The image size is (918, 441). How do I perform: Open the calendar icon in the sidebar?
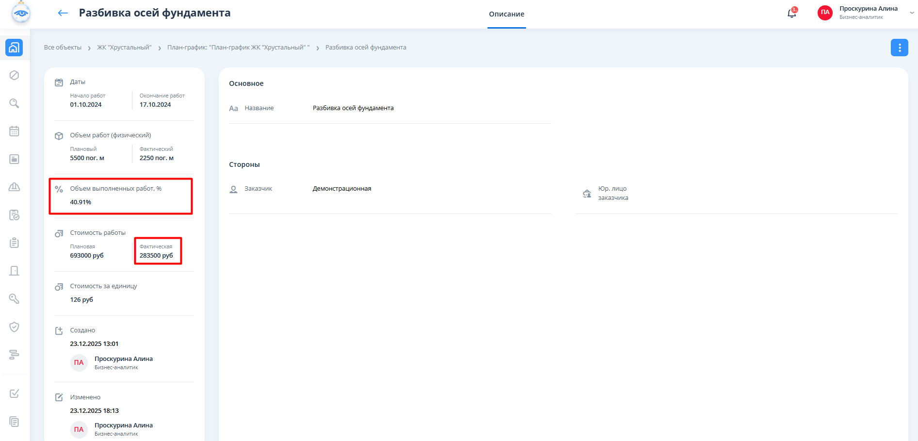point(15,131)
